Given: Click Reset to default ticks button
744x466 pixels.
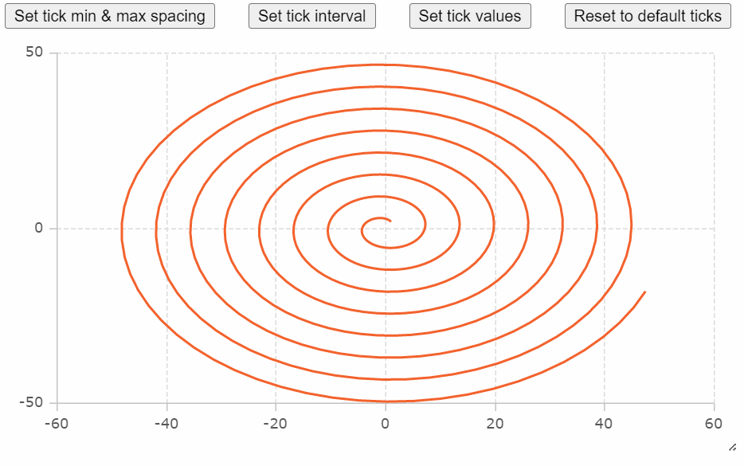Looking at the screenshot, I should pyautogui.click(x=648, y=16).
